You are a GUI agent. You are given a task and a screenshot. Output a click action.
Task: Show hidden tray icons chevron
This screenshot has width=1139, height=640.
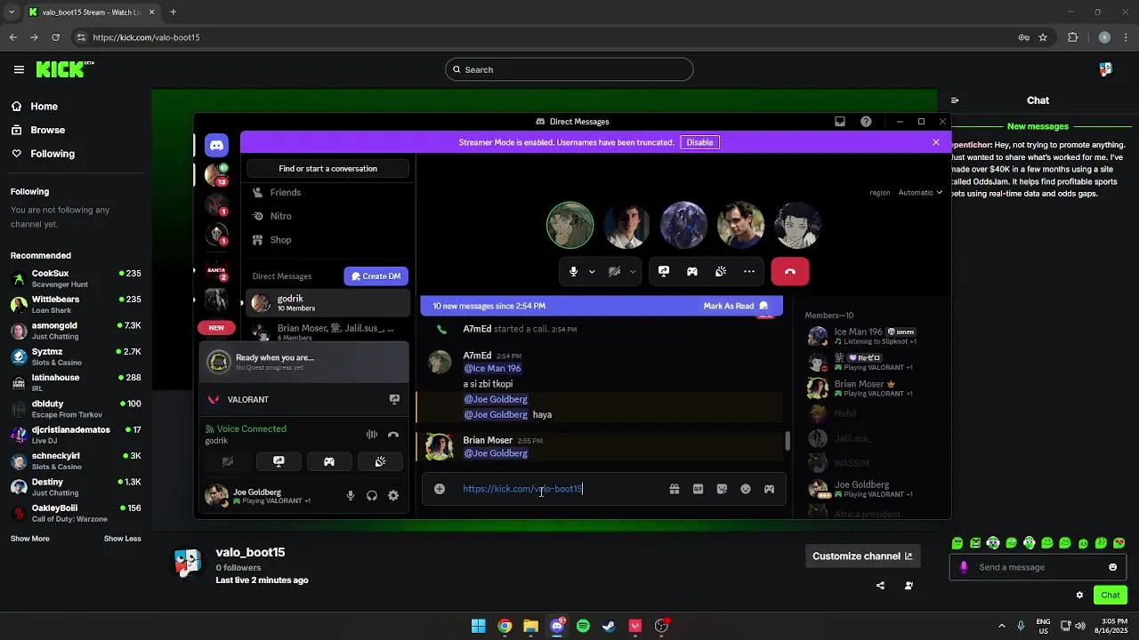[x=1001, y=626]
